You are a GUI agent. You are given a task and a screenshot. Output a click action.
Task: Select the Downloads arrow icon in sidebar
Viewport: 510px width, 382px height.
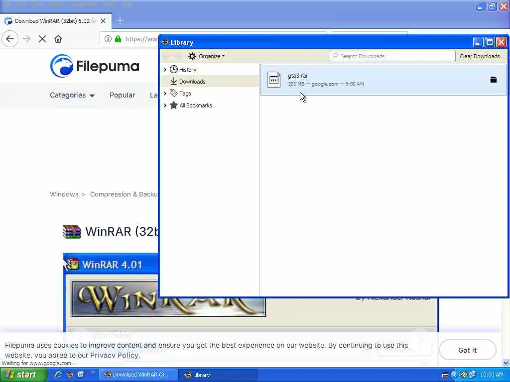(x=174, y=81)
